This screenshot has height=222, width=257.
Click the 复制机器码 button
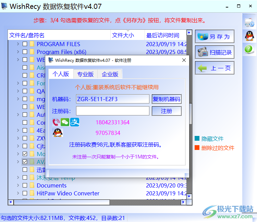(167, 99)
